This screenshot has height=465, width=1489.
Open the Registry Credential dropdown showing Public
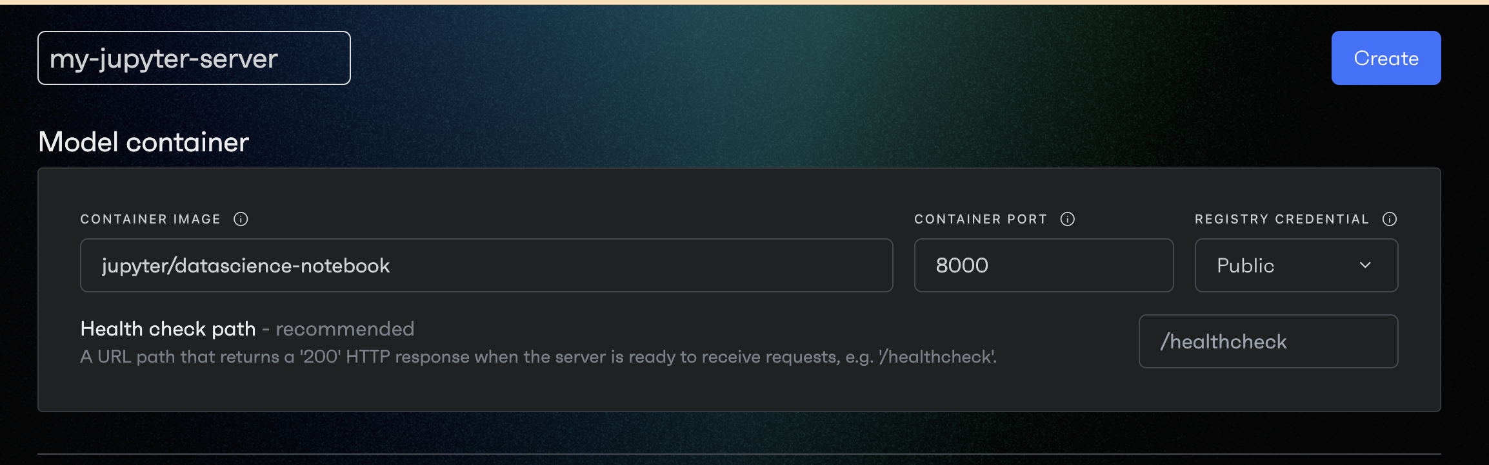[x=1296, y=265]
